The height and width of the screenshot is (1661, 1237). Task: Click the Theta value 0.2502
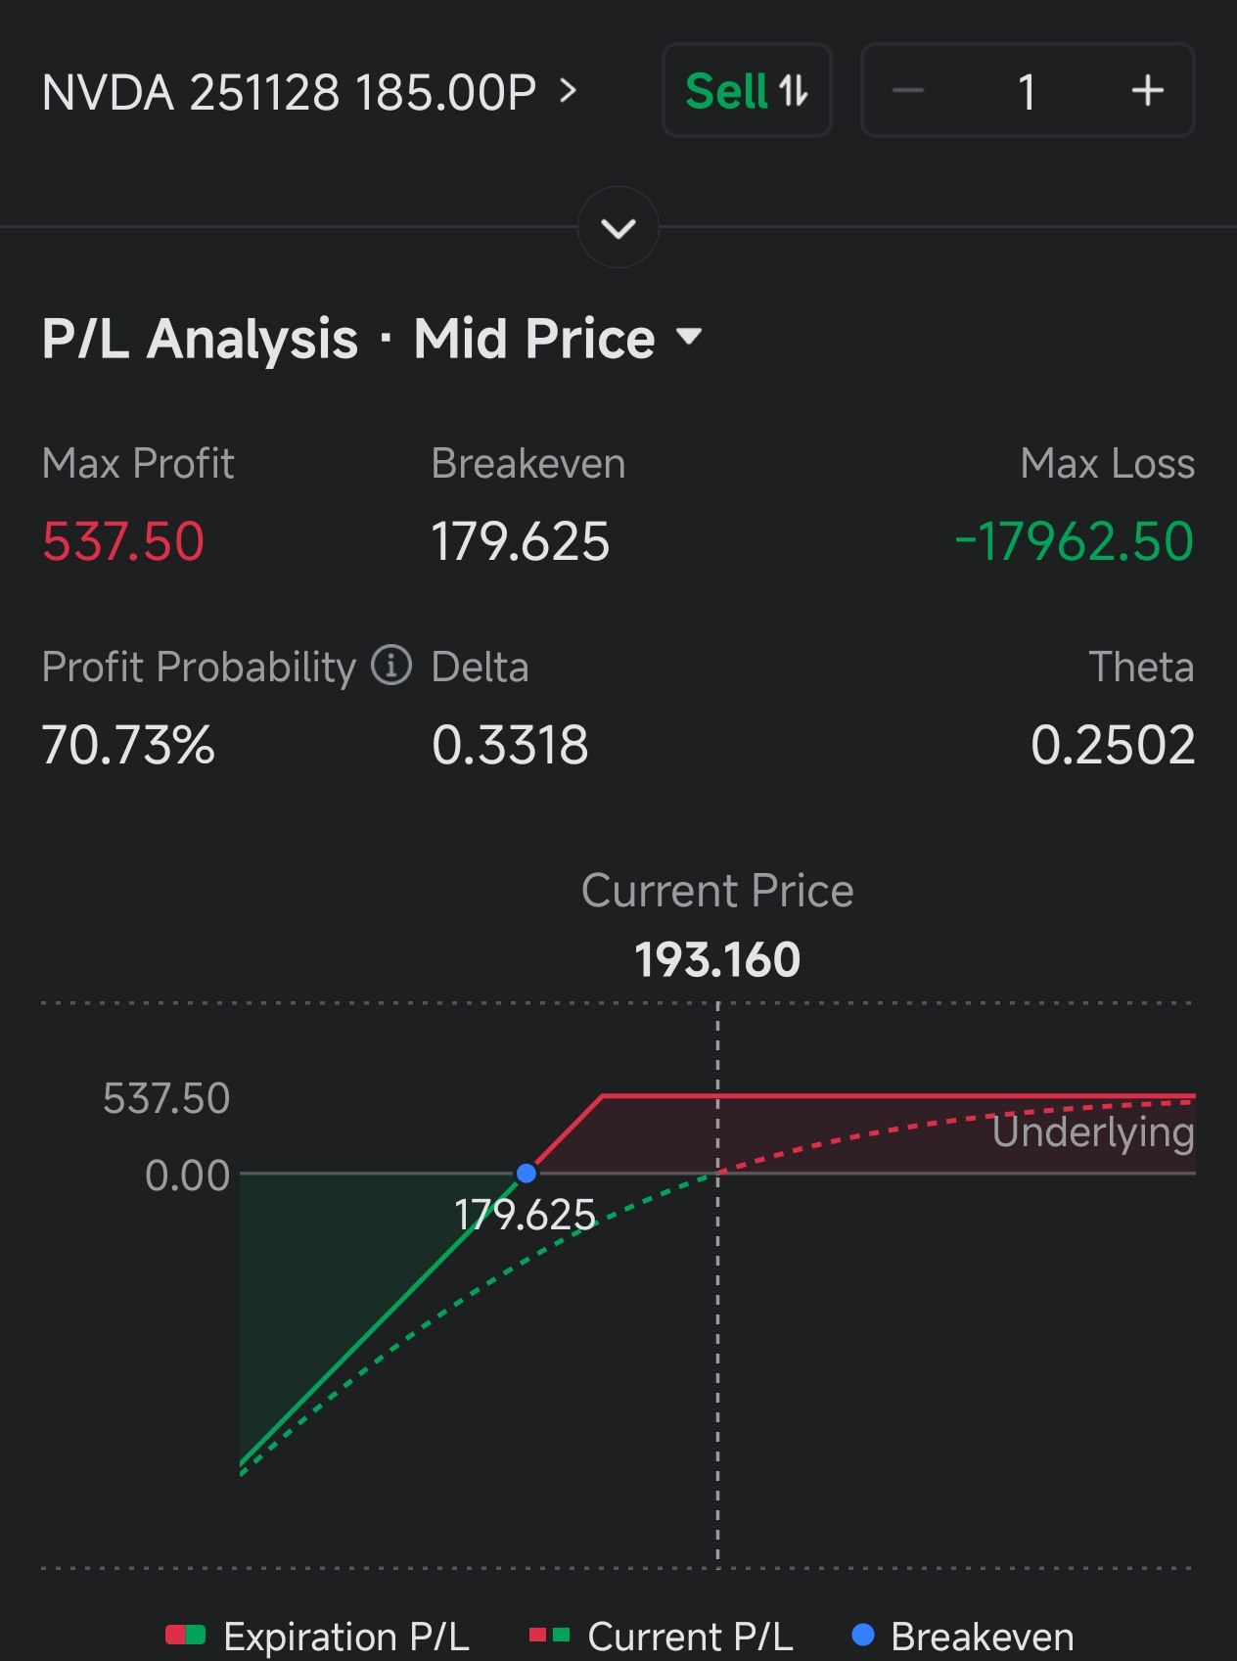pyautogui.click(x=1112, y=745)
